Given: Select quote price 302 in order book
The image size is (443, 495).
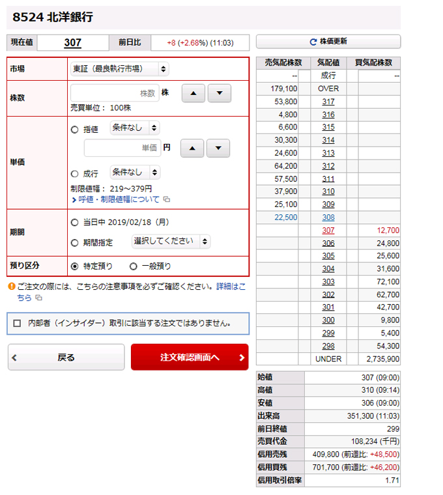Looking at the screenshot, I should (328, 295).
